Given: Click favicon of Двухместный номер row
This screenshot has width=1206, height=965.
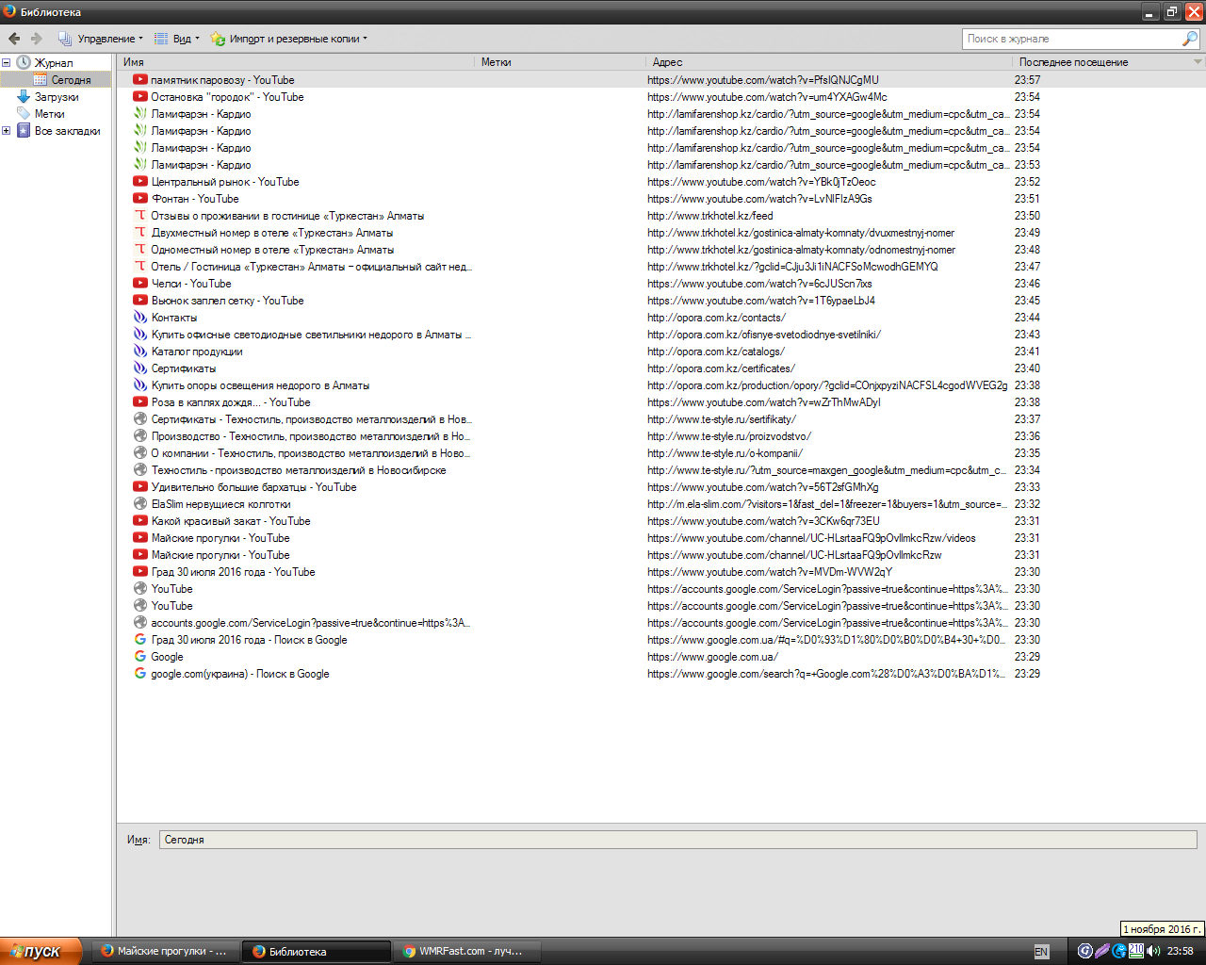Looking at the screenshot, I should click(140, 233).
